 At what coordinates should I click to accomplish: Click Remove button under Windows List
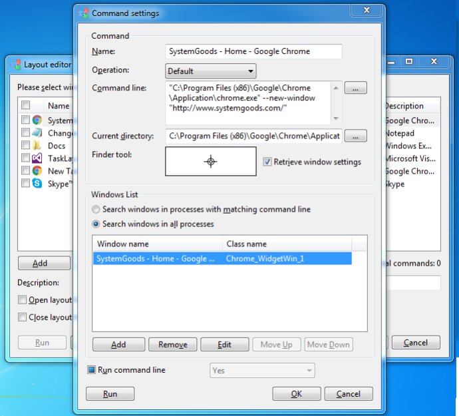coord(173,345)
